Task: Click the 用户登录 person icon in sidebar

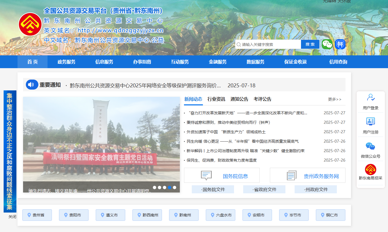Action: (x=370, y=97)
